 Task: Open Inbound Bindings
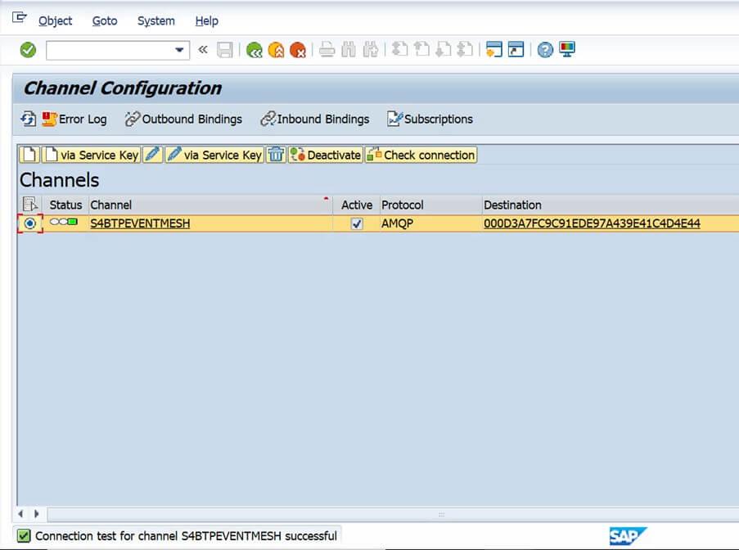tap(315, 119)
